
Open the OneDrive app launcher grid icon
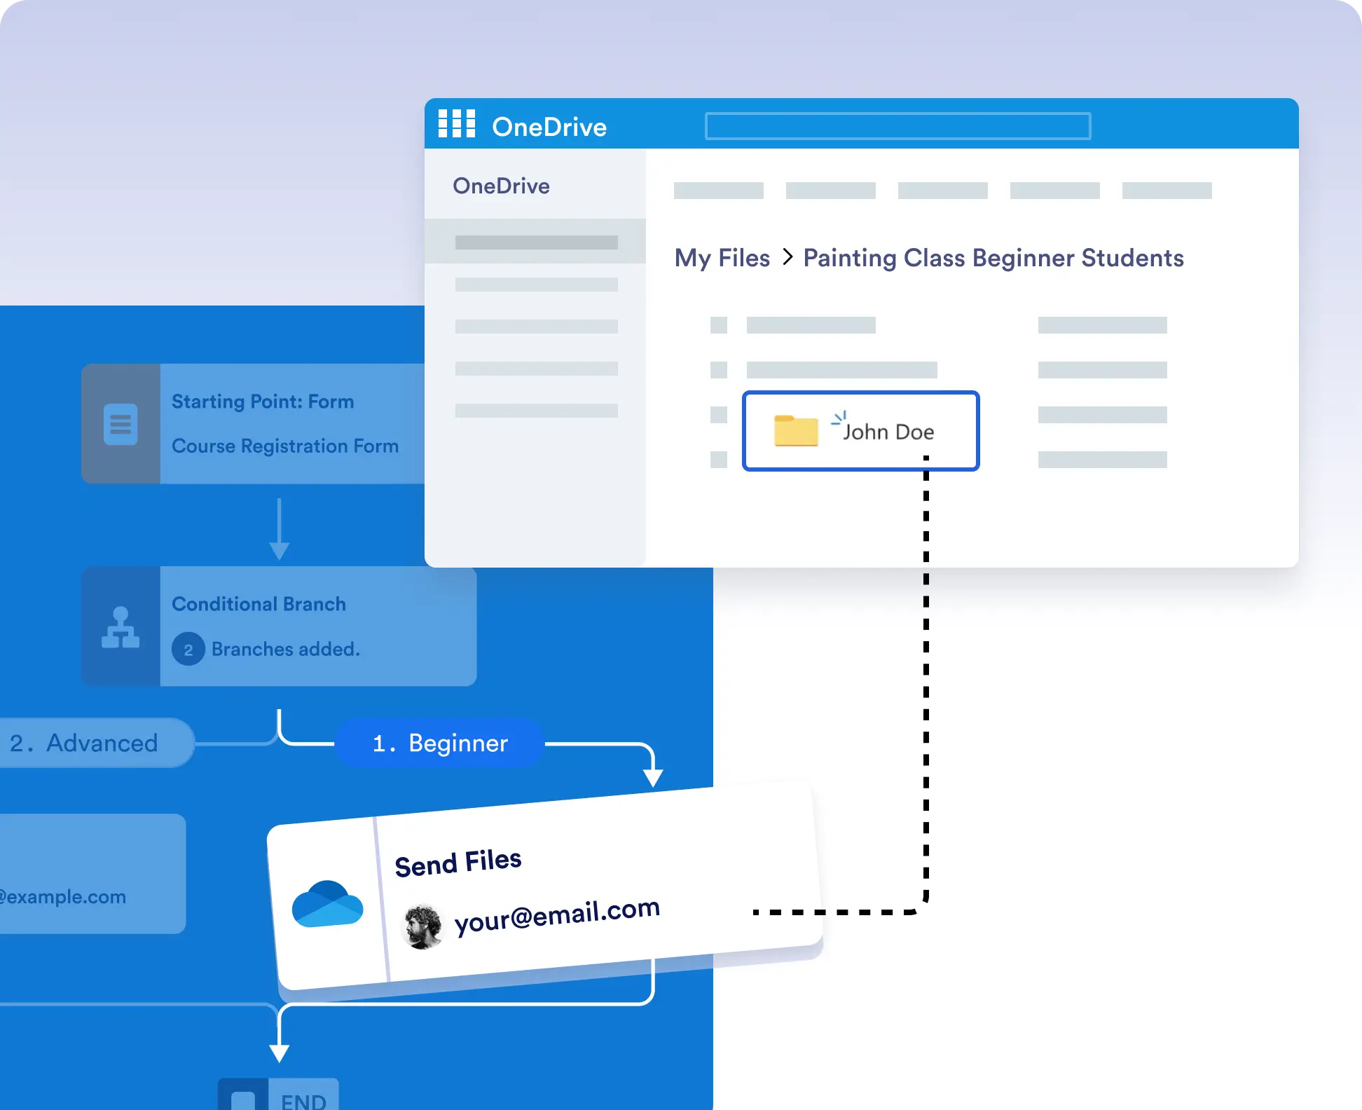(x=456, y=124)
